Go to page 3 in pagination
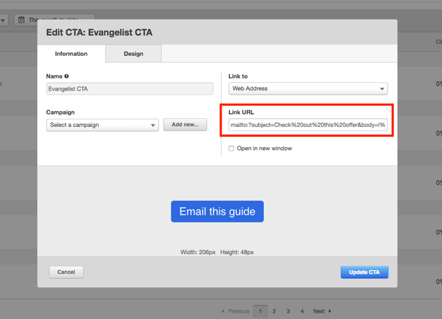 (288, 311)
